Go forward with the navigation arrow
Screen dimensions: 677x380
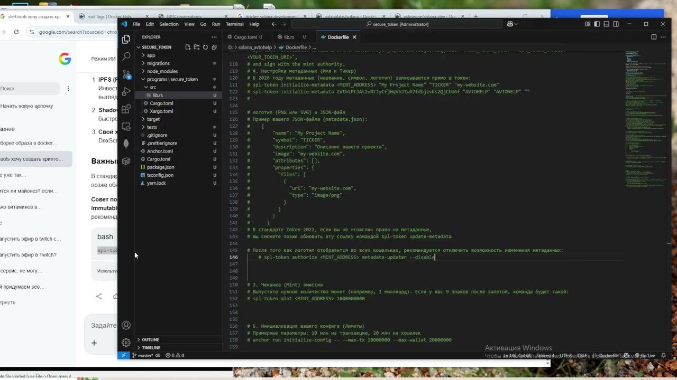(x=283, y=24)
